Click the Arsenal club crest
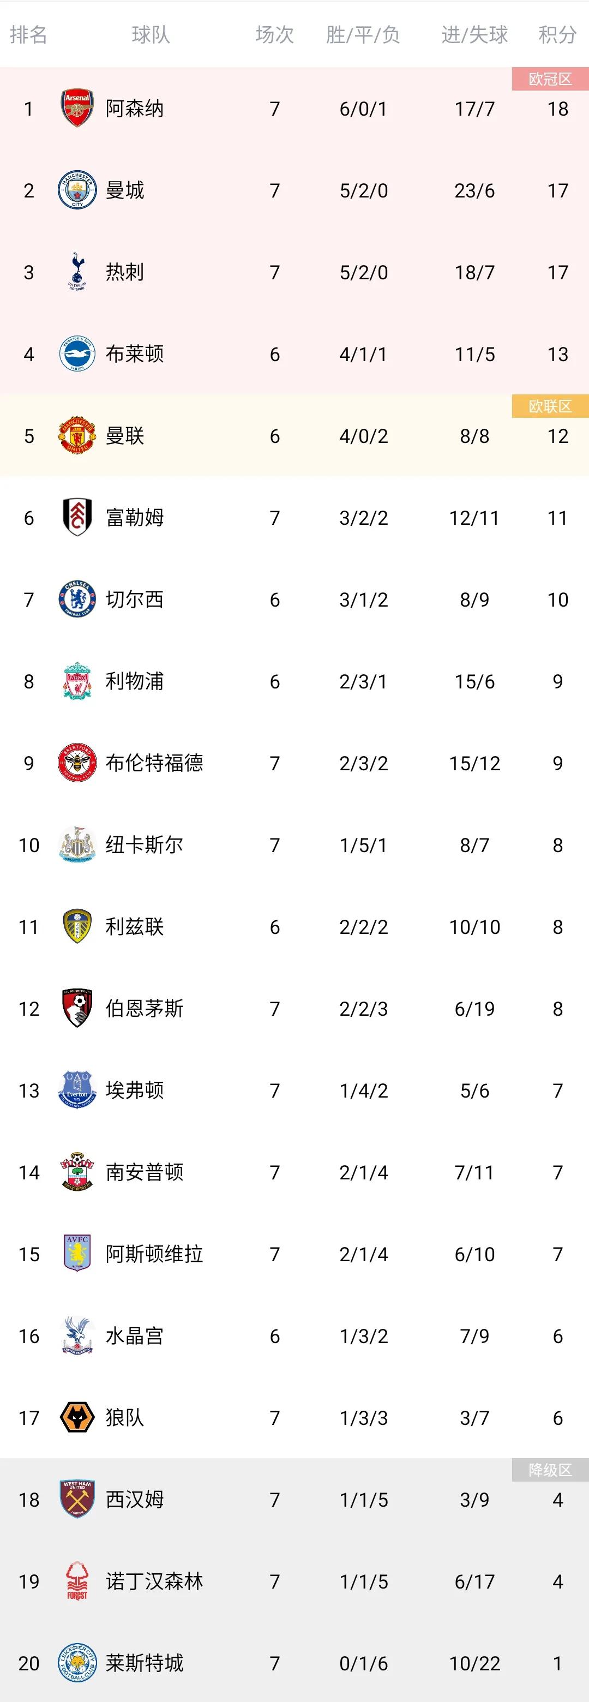Screen dimensions: 589x1702 coord(77,109)
